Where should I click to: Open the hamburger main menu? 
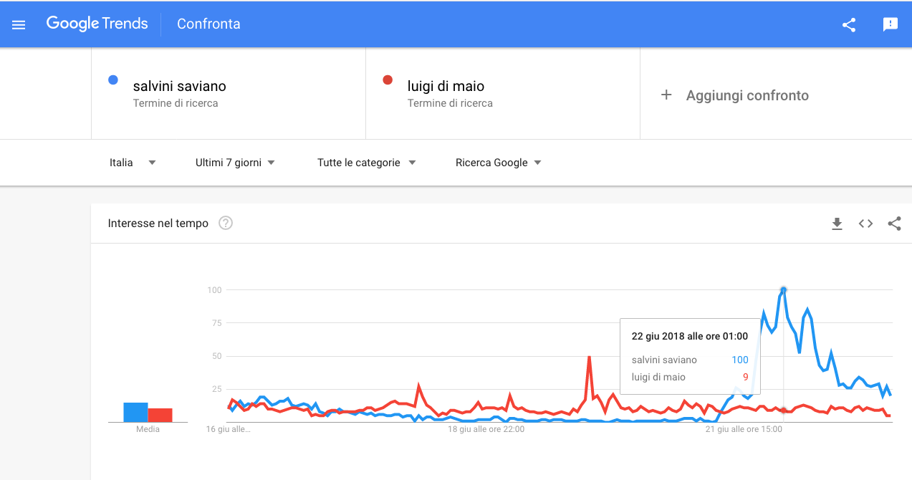point(19,24)
